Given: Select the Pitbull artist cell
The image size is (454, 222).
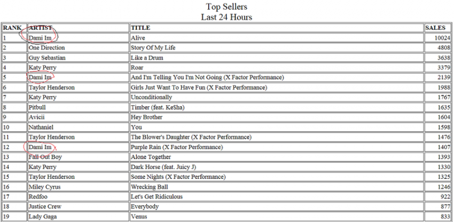Looking at the screenshot, I should pyautogui.click(x=38, y=107).
